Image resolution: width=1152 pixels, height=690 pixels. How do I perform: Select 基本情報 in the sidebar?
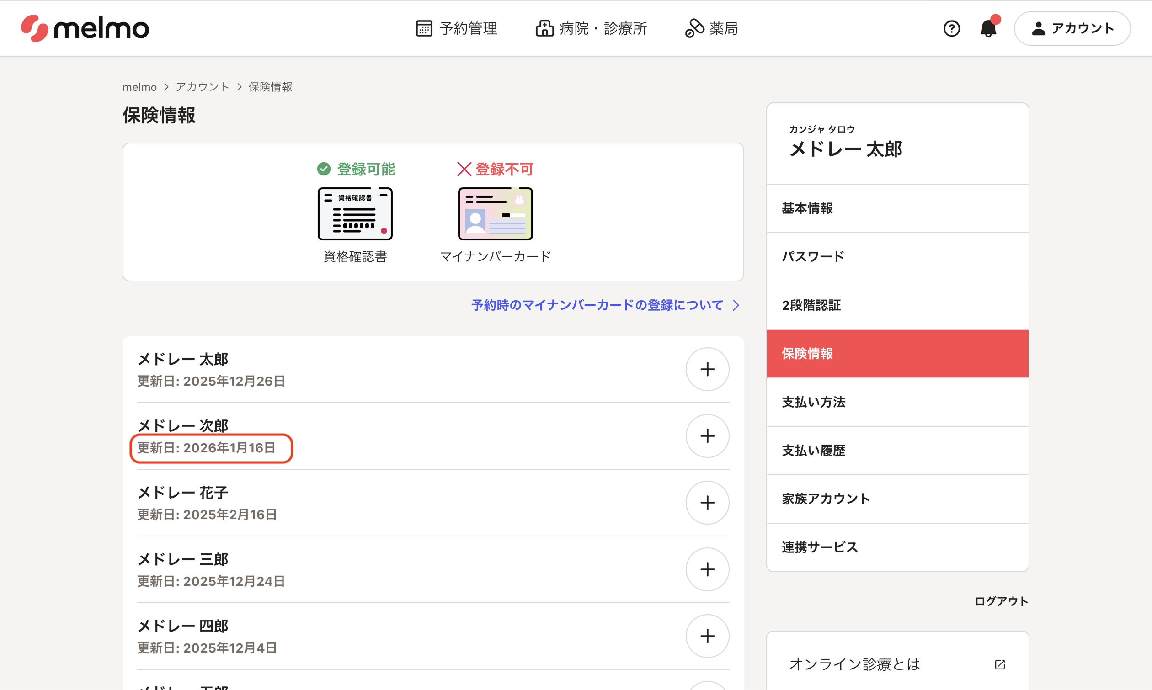point(897,208)
